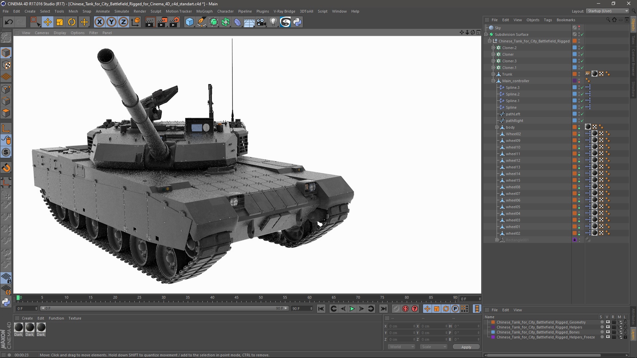The height and width of the screenshot is (358, 637).
Task: Select Polygons mode in left palette
Action: tap(6, 113)
